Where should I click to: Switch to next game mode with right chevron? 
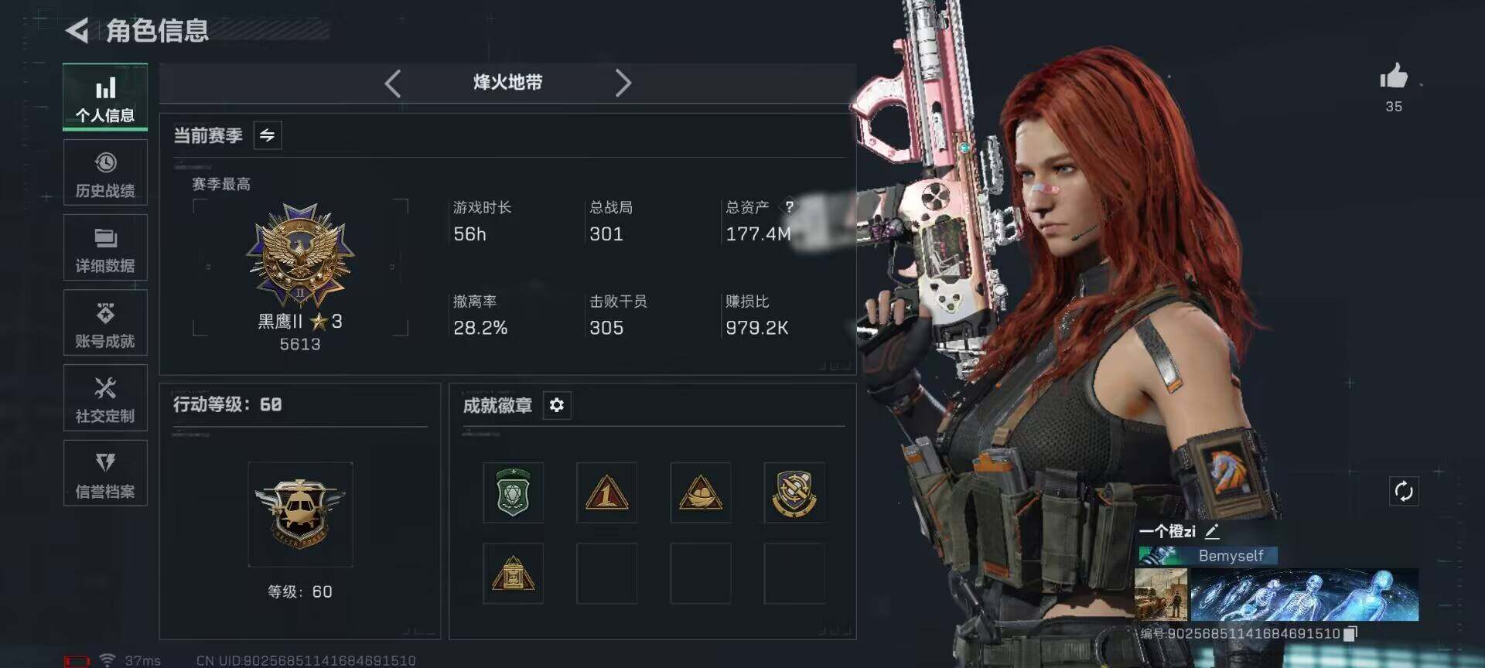[x=623, y=83]
